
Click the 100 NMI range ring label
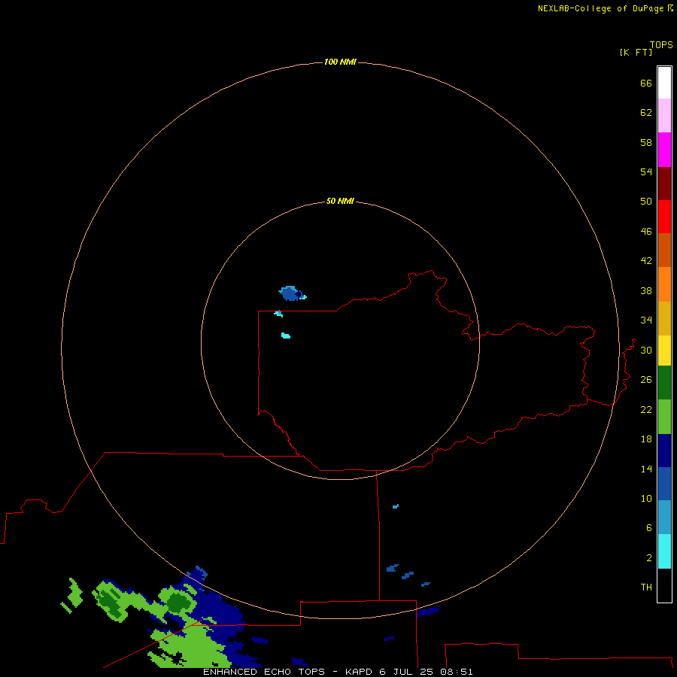(340, 62)
